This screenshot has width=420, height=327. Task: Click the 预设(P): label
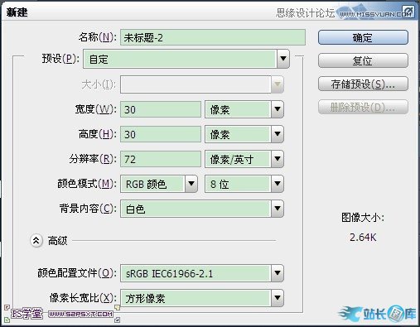click(x=60, y=59)
